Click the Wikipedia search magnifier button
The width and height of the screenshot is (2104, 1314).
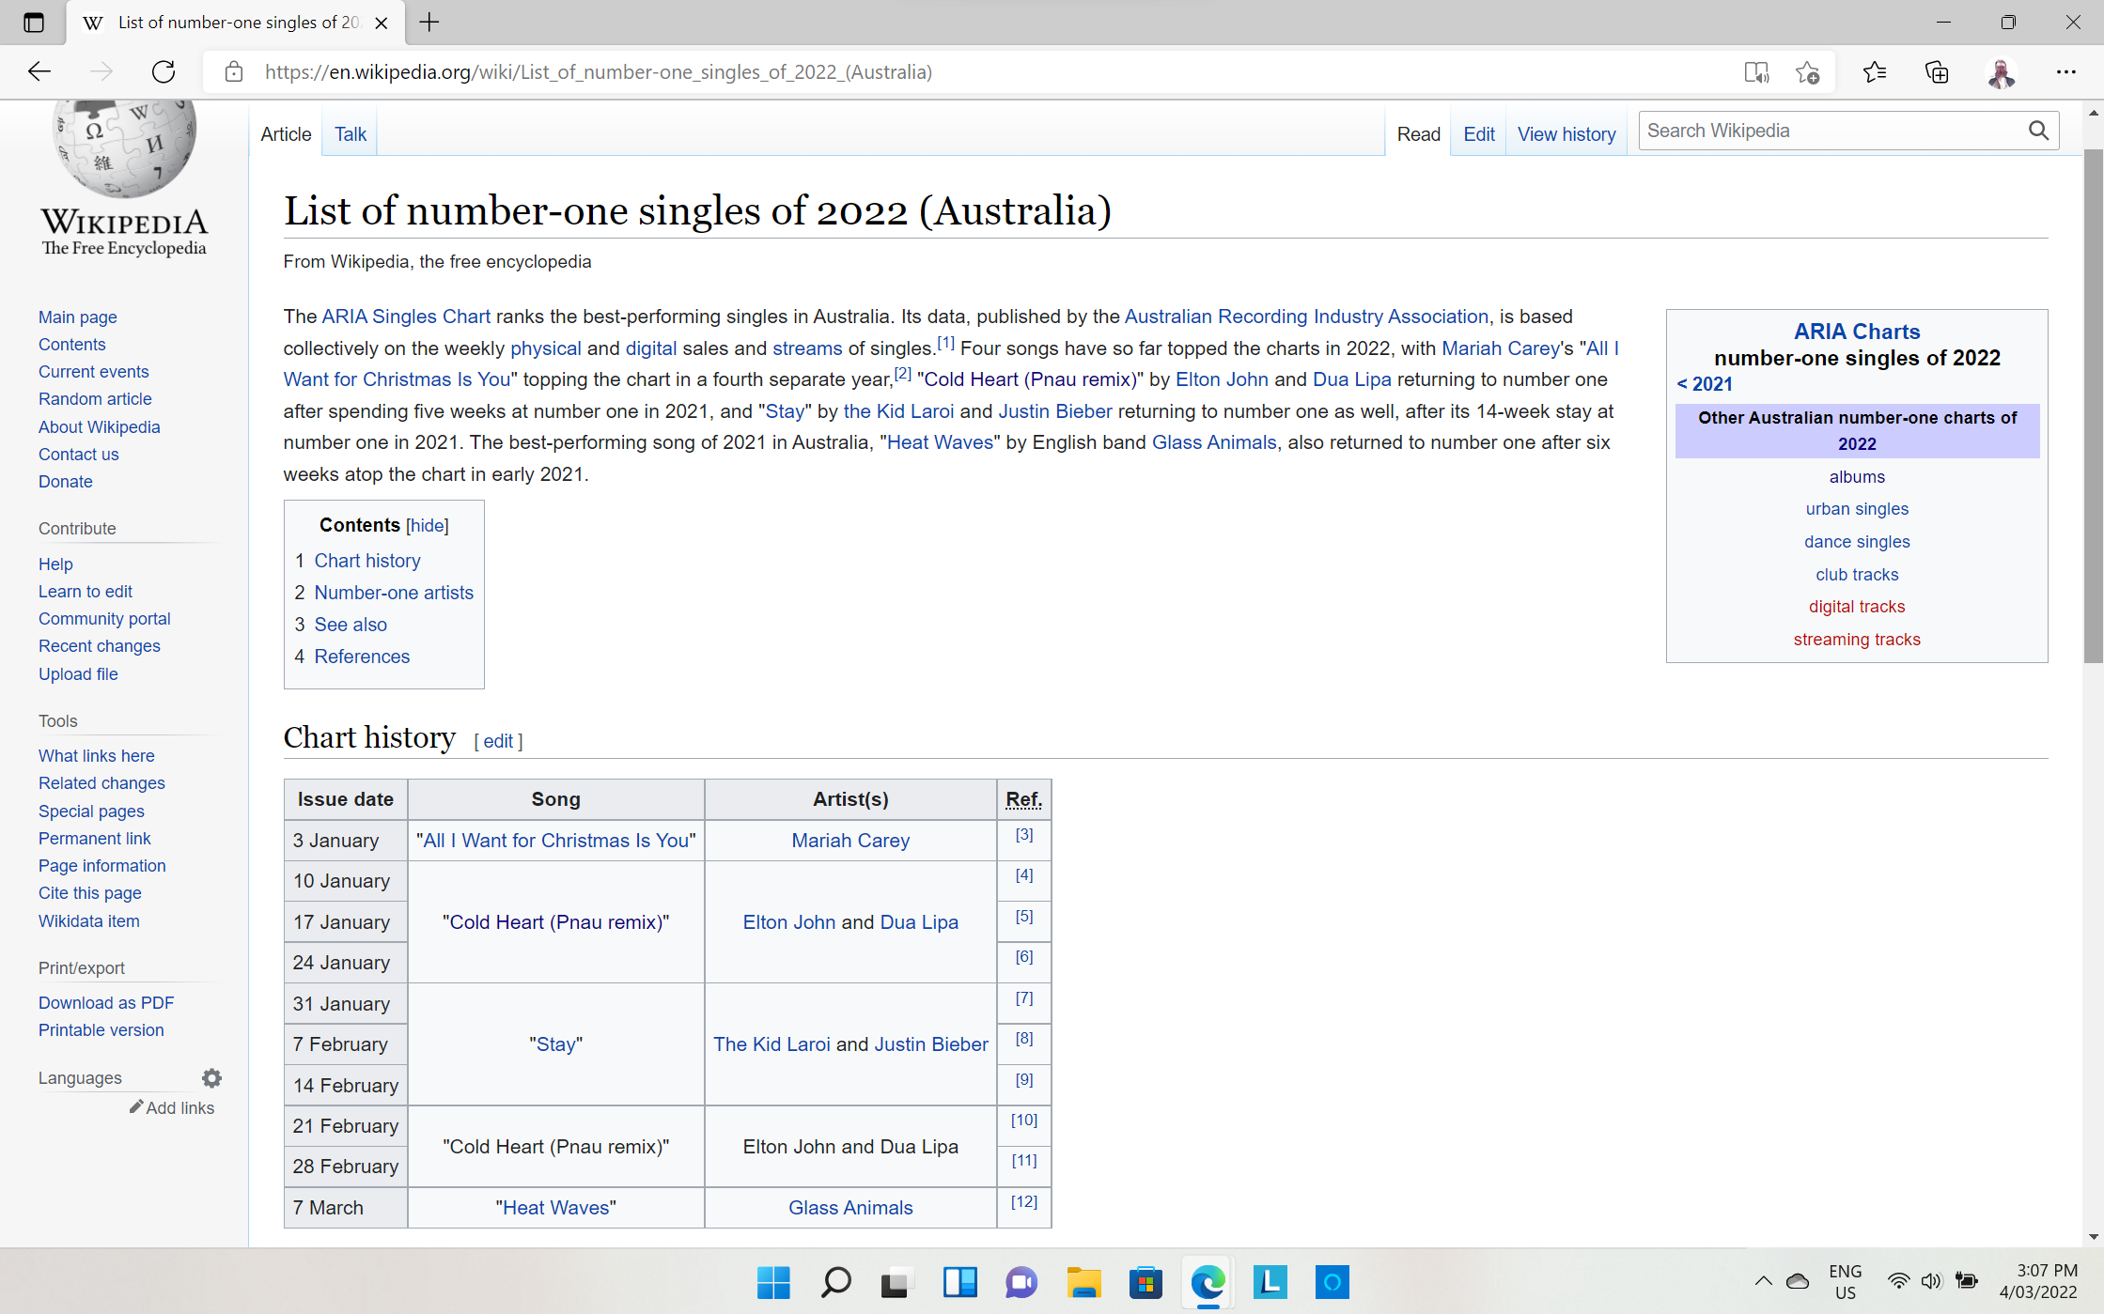2038,131
